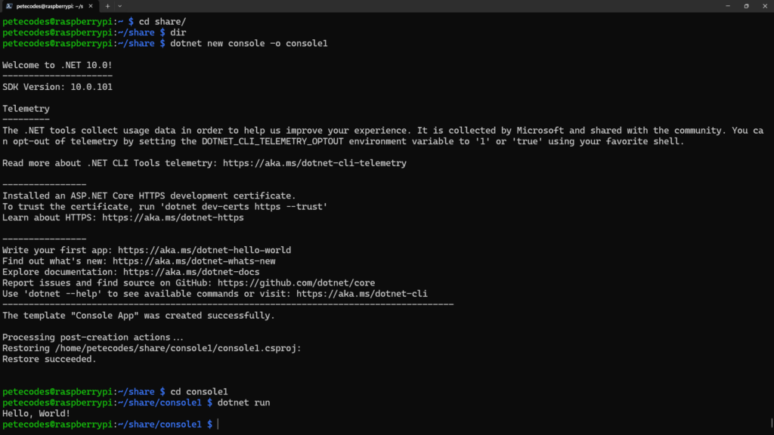This screenshot has height=435, width=774.
Task: Close the terminal window
Action: (x=764, y=5)
